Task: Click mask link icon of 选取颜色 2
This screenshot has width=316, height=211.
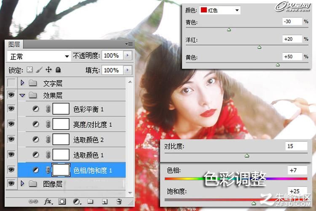Action: pos(48,139)
